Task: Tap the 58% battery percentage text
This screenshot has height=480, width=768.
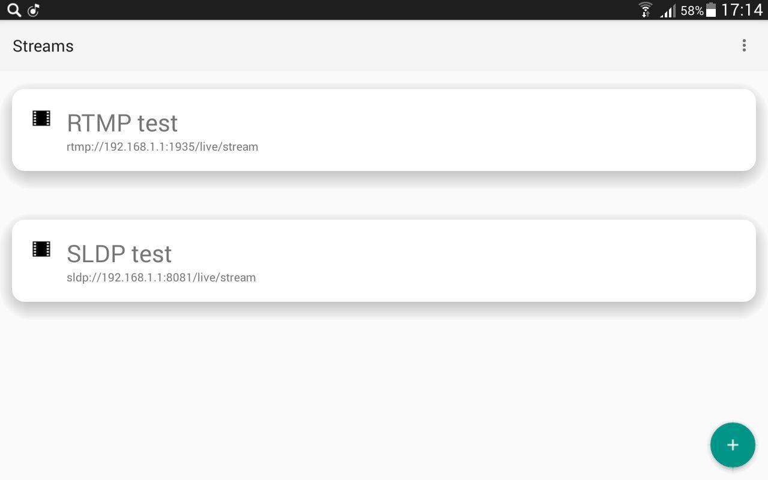Action: click(692, 10)
